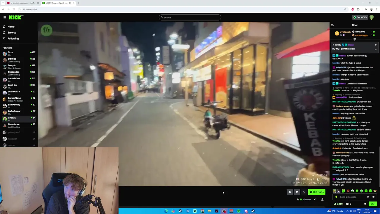Click the Ux stream watermark logo

click(x=47, y=30)
